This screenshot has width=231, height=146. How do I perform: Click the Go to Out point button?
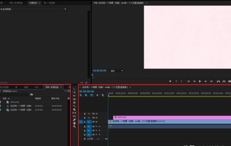(x=211, y=81)
